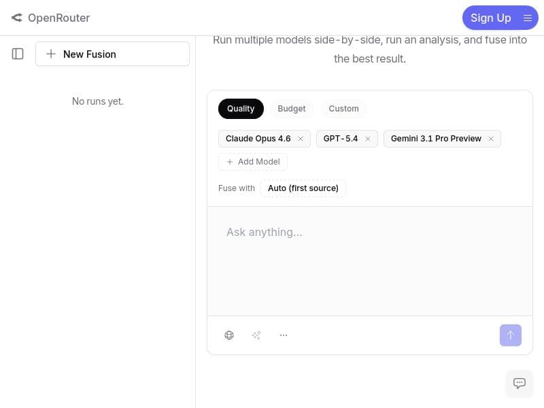Enable web search globe icon
Screen dimensions: 544x408
tap(229, 335)
